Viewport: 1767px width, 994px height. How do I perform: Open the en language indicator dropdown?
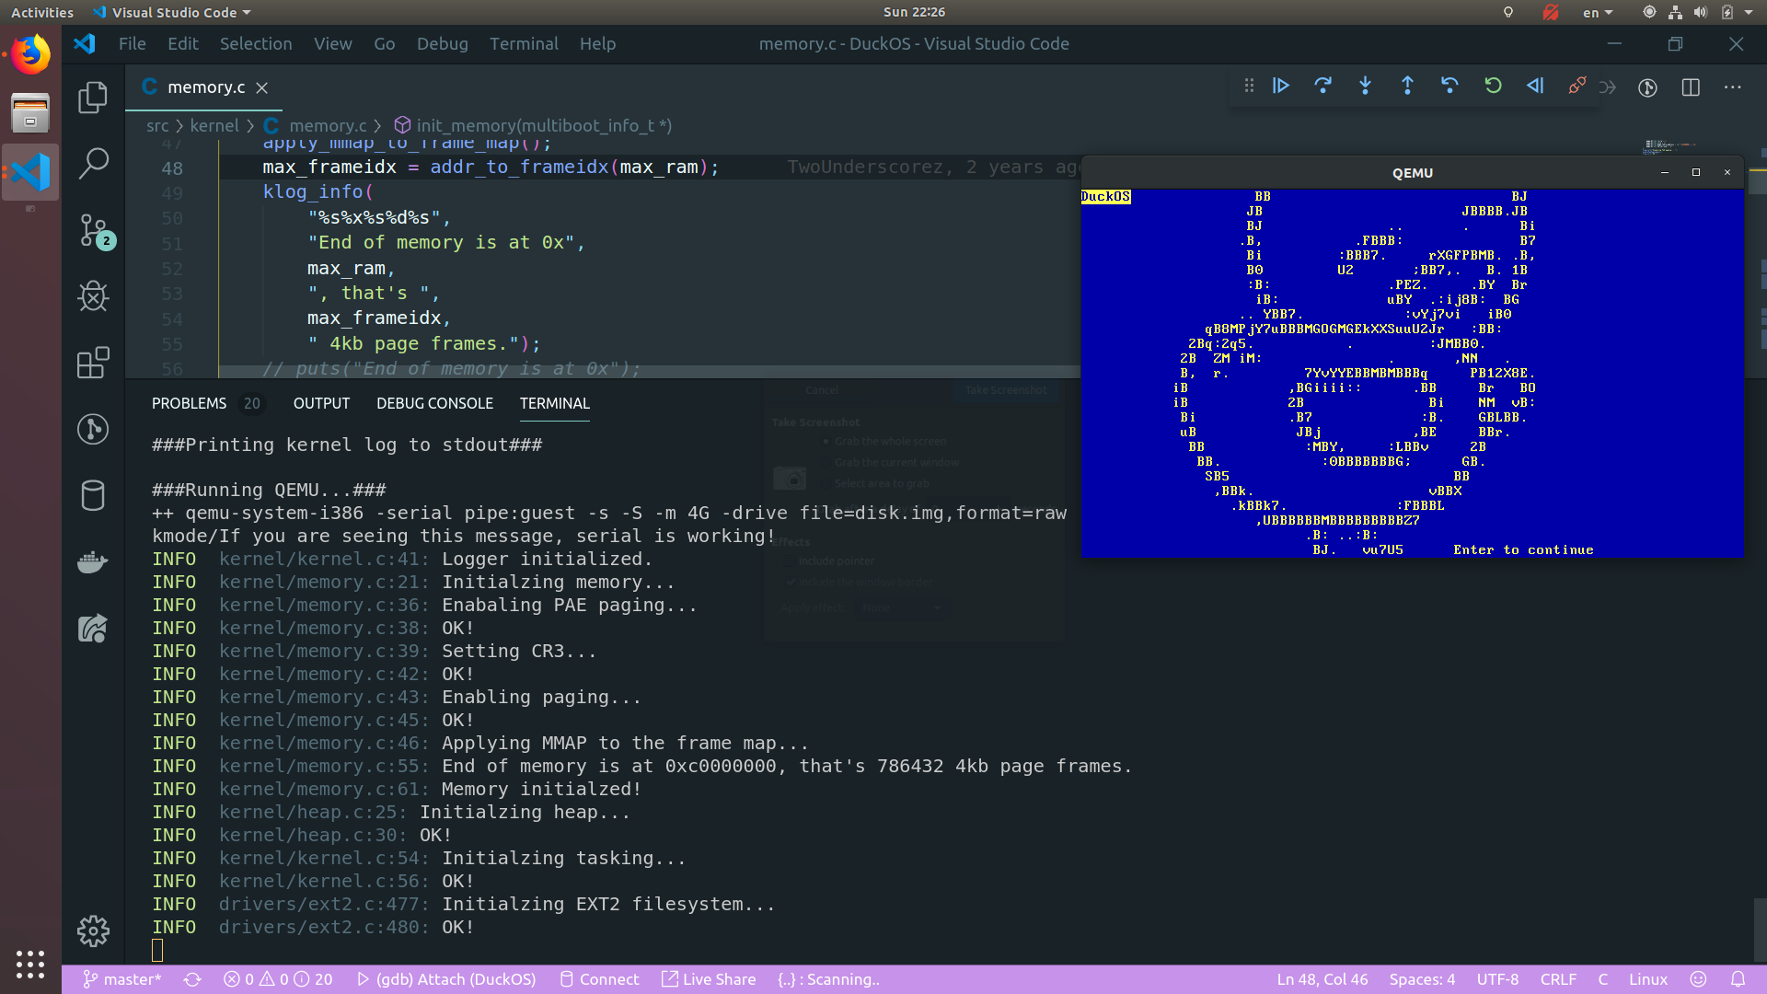(x=1597, y=12)
